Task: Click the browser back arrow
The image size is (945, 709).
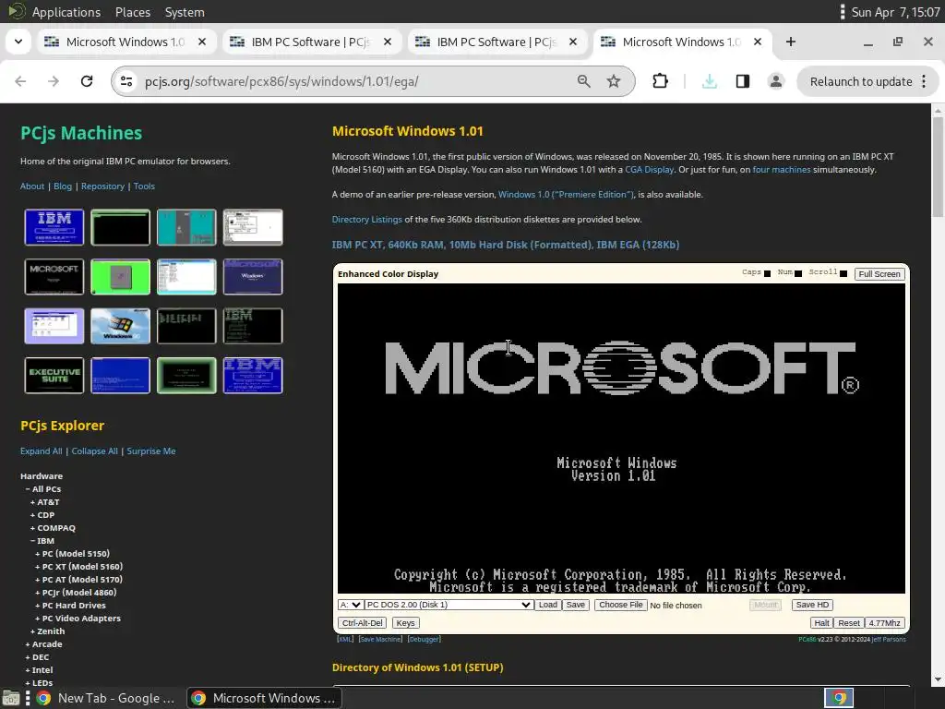Action: tap(20, 81)
